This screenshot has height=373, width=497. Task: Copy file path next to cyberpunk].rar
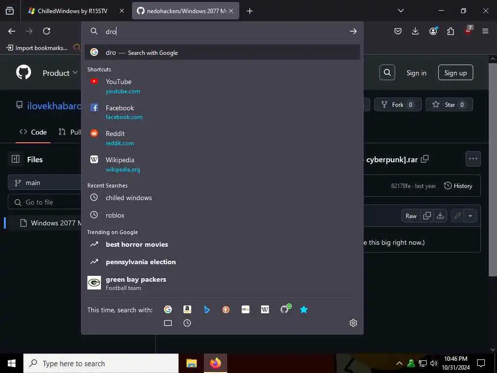(425, 159)
